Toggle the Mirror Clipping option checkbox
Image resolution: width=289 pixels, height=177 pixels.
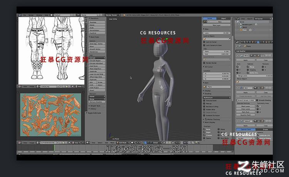tap(248, 70)
